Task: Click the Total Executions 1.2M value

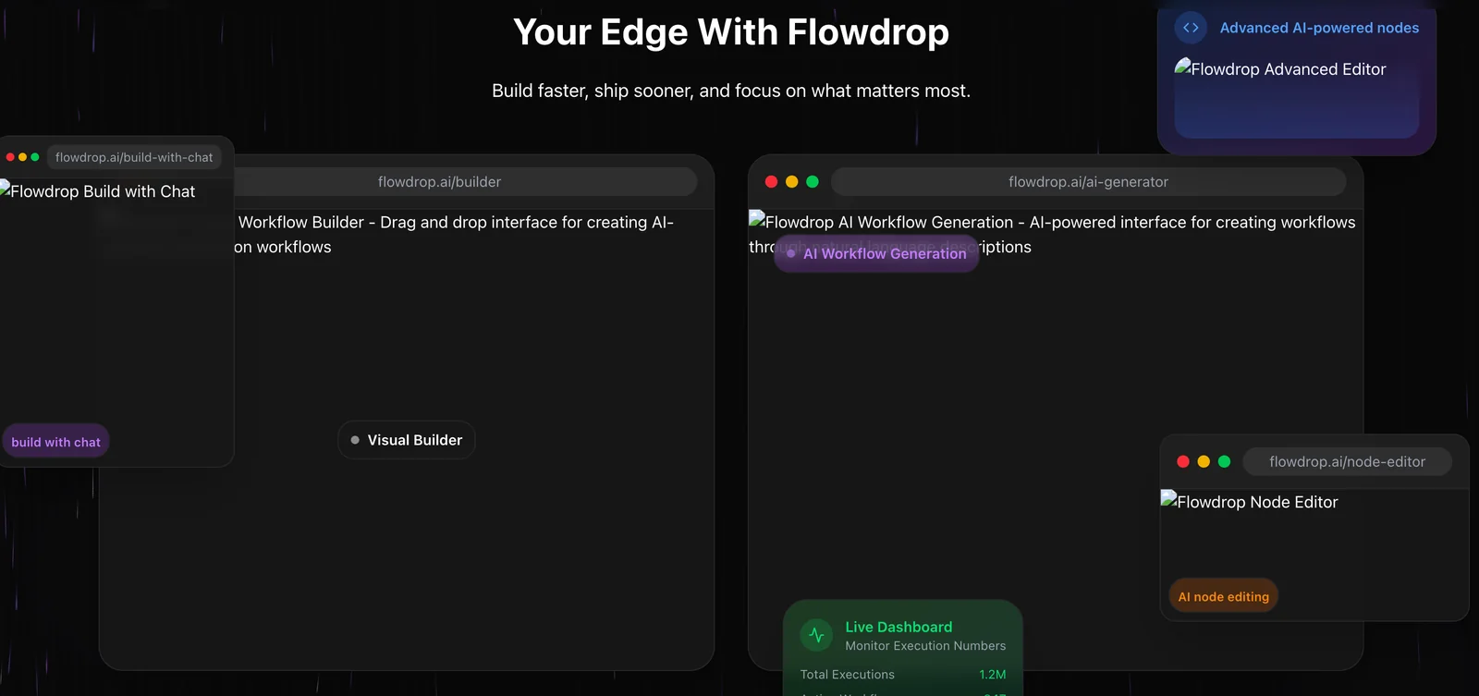Action: (x=992, y=675)
